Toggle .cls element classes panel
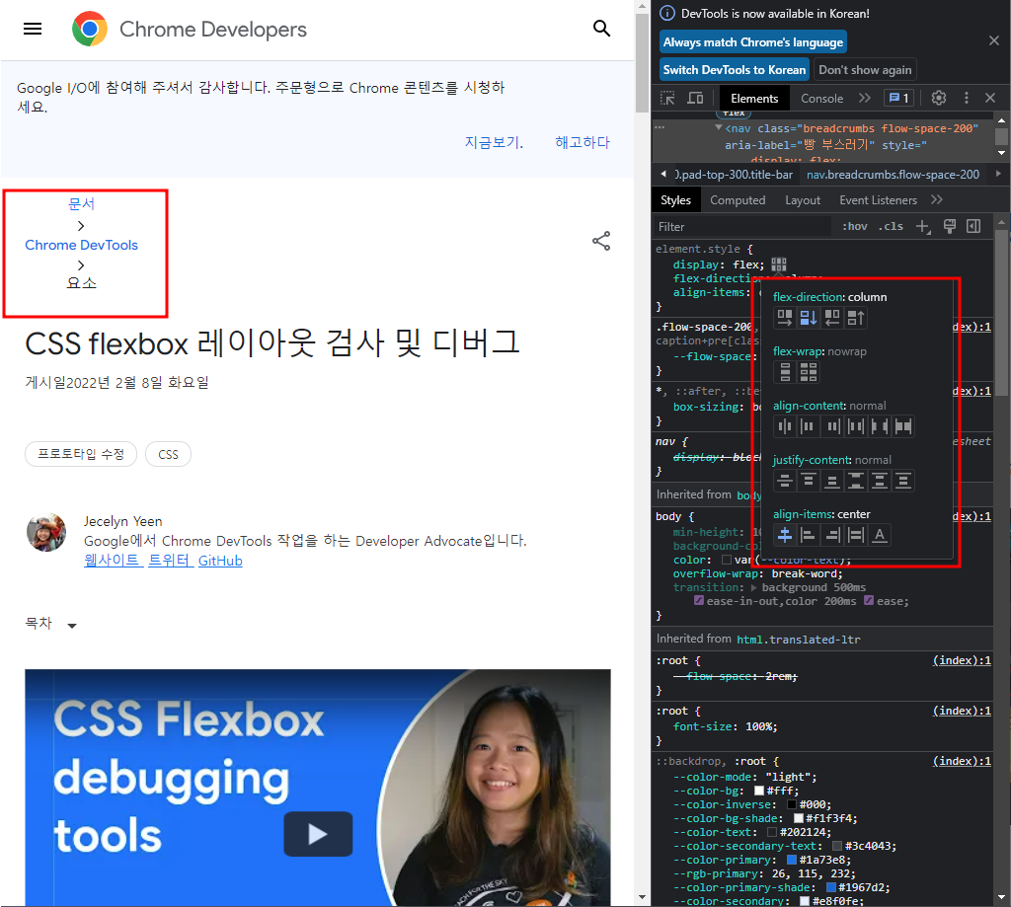 click(x=891, y=226)
